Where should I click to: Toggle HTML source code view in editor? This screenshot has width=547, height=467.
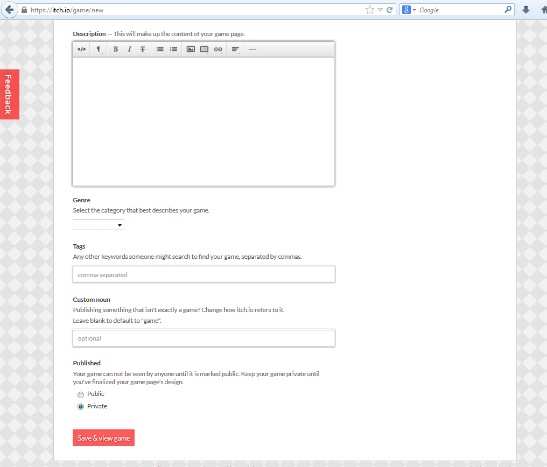(82, 49)
